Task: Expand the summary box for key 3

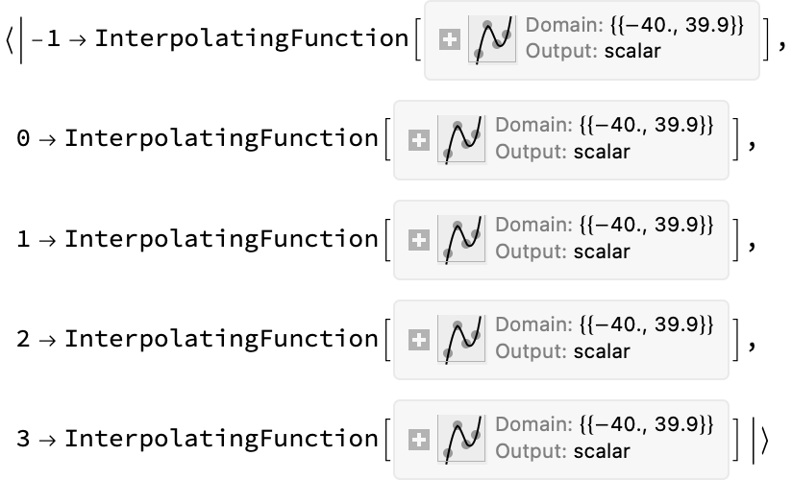Action: coord(419,440)
